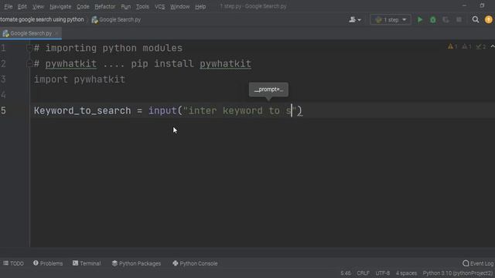
Task: Click the yellow warning inspection indicator
Action: (x=452, y=46)
